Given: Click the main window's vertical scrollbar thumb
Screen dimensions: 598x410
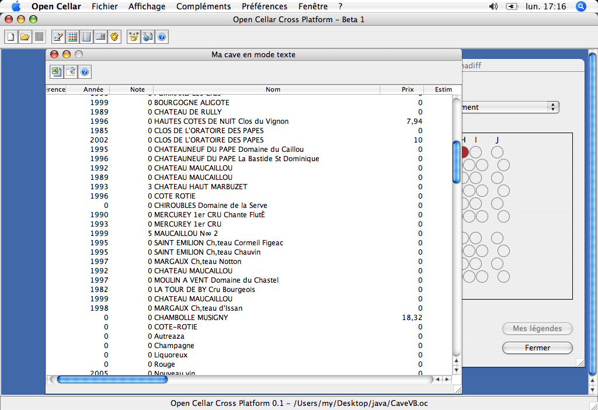Looking at the screenshot, I should [x=592, y=214].
